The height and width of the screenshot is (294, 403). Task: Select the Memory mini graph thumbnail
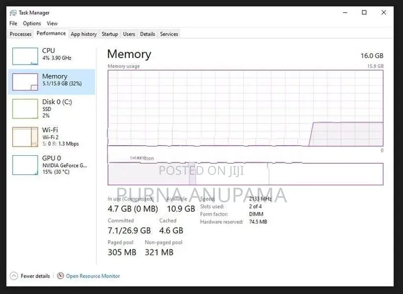coord(25,82)
